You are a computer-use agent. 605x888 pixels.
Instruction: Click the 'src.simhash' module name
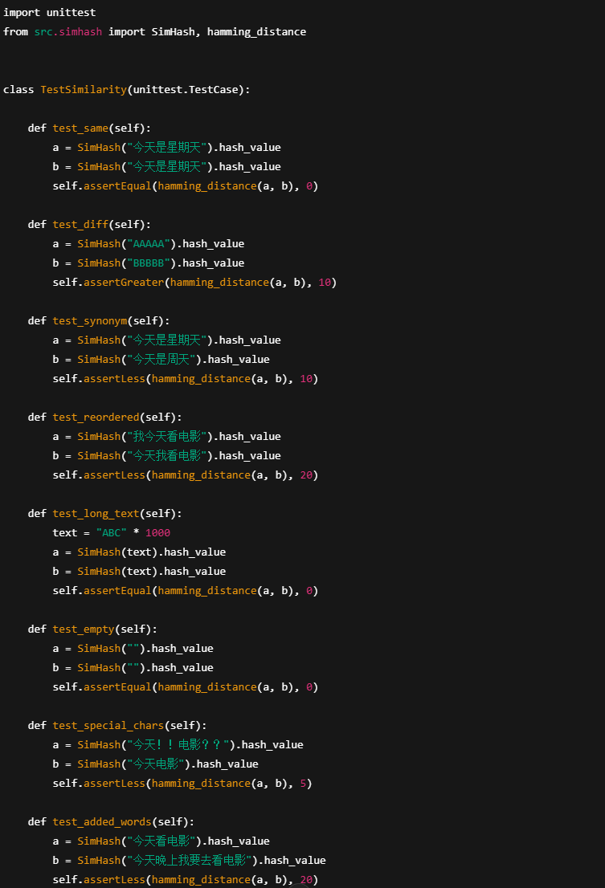pos(68,32)
